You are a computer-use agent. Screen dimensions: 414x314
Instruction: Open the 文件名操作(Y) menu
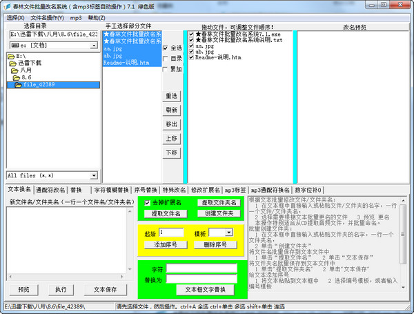[x=48, y=17]
